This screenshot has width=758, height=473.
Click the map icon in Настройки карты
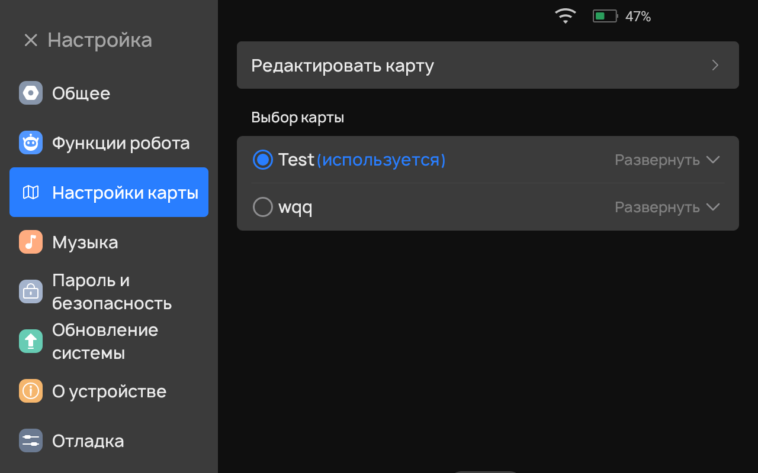click(x=31, y=192)
